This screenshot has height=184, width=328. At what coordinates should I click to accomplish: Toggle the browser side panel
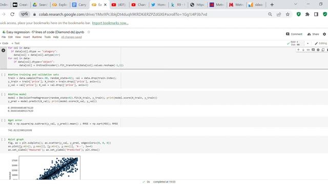point(316,14)
